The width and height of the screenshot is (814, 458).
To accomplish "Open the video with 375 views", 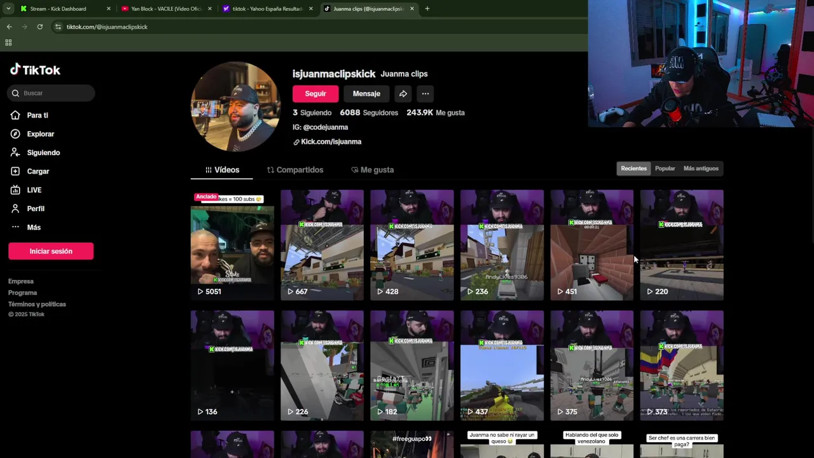I will 592,366.
